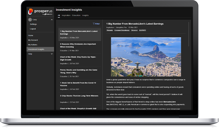Click the BLKPNTR tag
This screenshot has height=128, width=219.
point(143,30)
